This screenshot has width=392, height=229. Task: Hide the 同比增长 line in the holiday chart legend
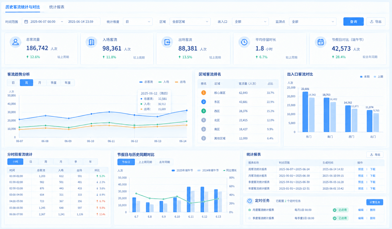pyautogui.click(x=230, y=170)
